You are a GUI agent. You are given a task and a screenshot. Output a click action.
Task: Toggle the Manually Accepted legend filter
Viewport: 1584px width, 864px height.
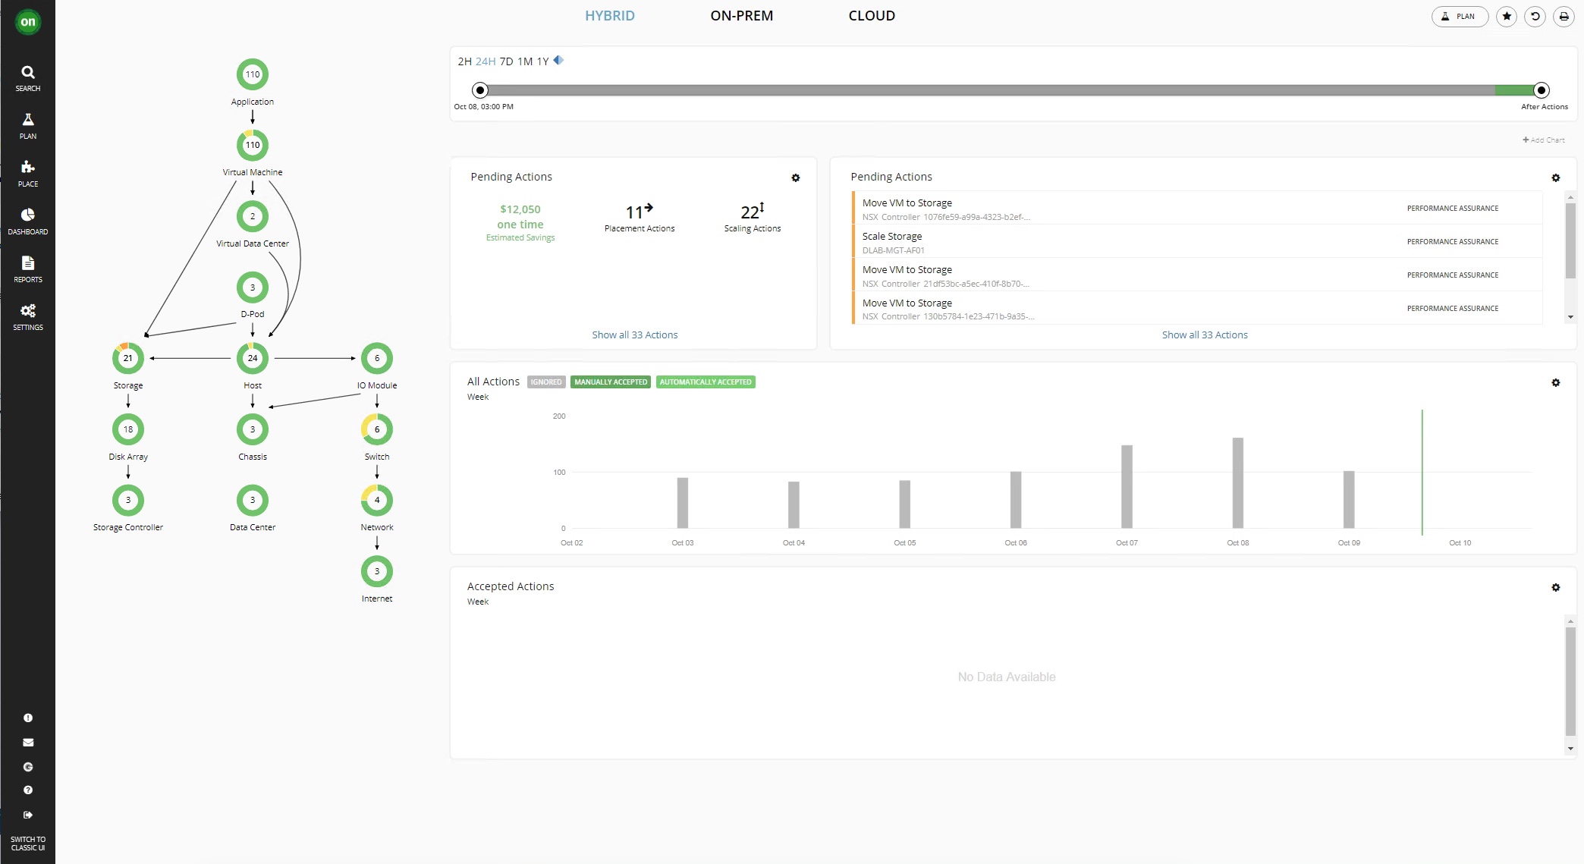tap(611, 382)
